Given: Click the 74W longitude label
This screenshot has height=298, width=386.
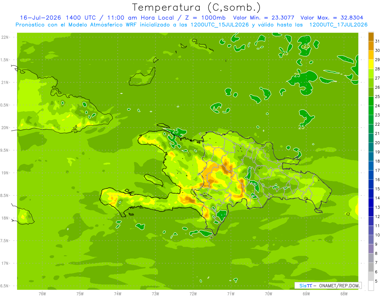Looking at the screenshot, I should [x=118, y=294].
